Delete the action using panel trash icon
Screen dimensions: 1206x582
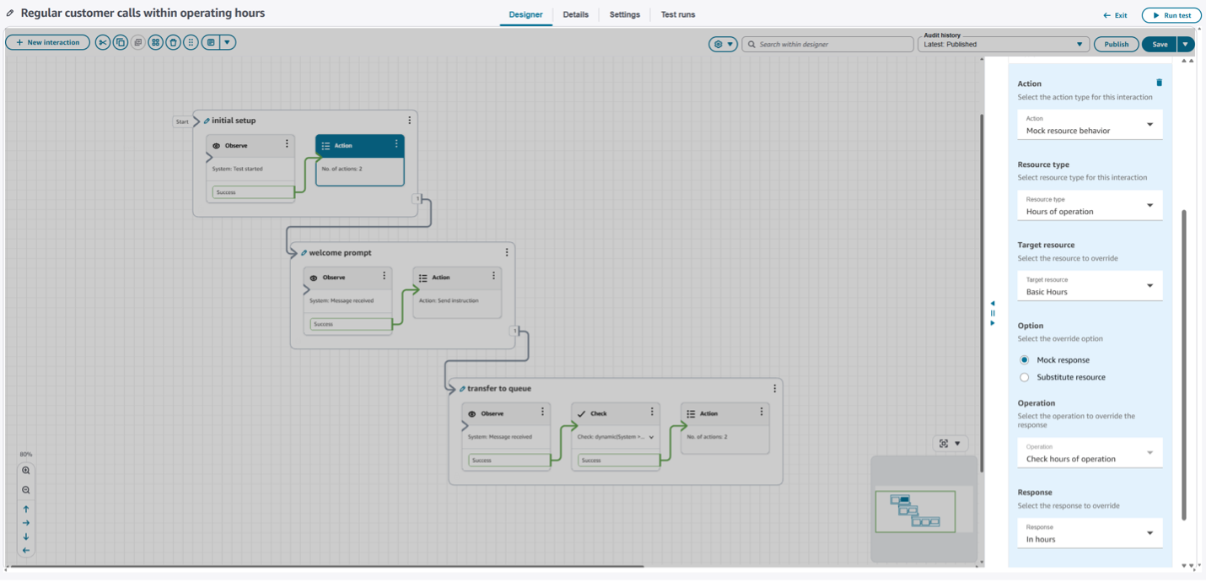(1159, 83)
